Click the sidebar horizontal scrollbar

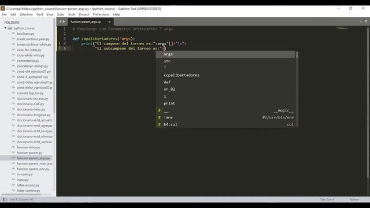[x=21, y=195]
